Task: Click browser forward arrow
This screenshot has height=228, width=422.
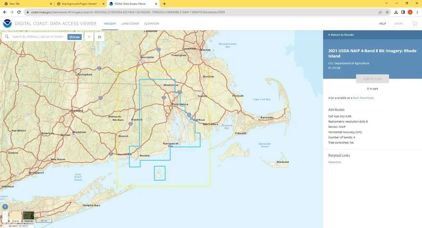Action: (11, 12)
